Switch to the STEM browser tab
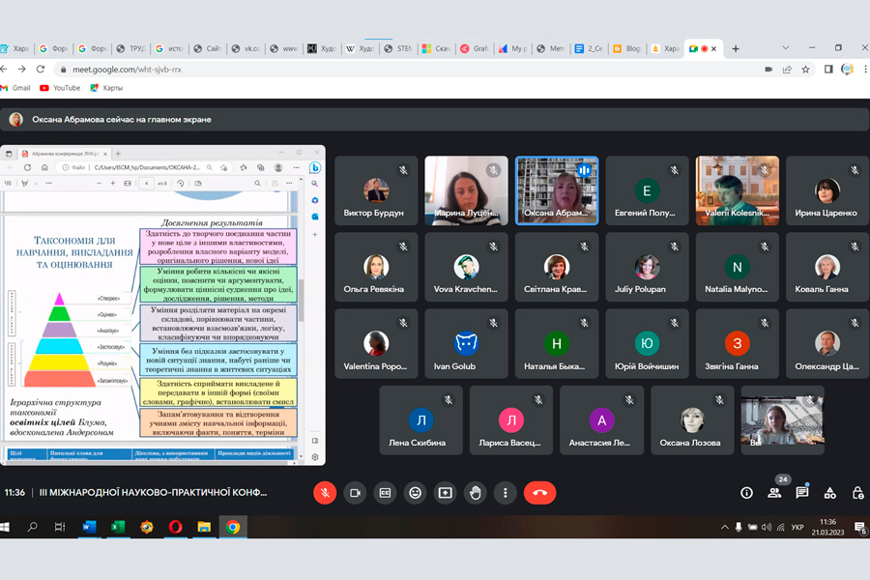Viewport: 870px width, 580px height. pos(400,48)
